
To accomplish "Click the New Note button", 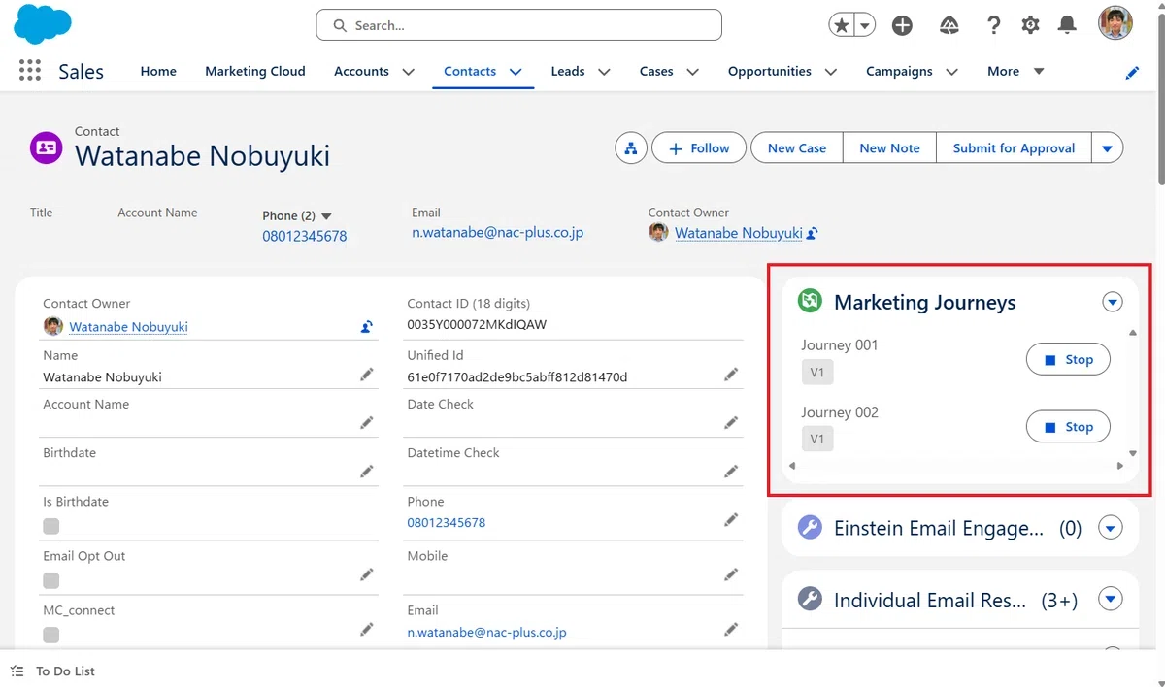I will pyautogui.click(x=889, y=148).
